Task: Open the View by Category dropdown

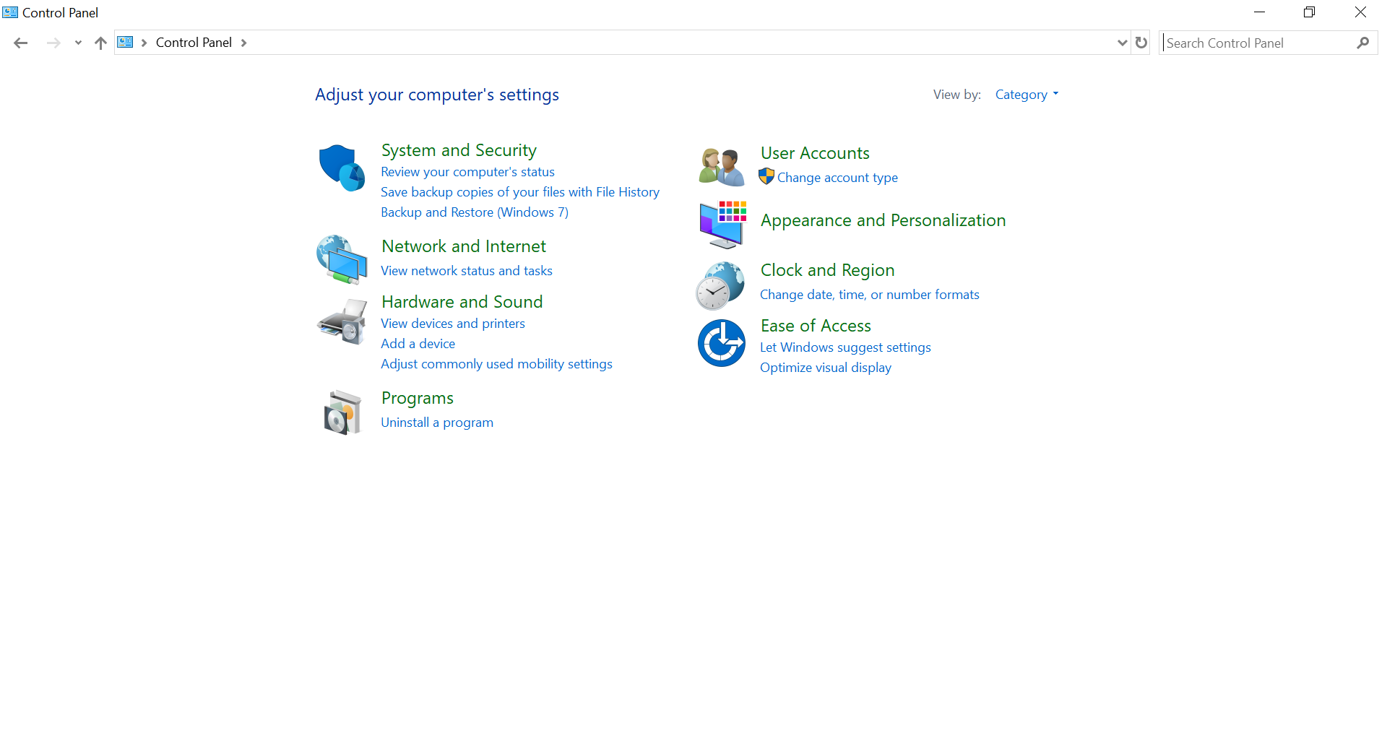Action: point(1027,95)
